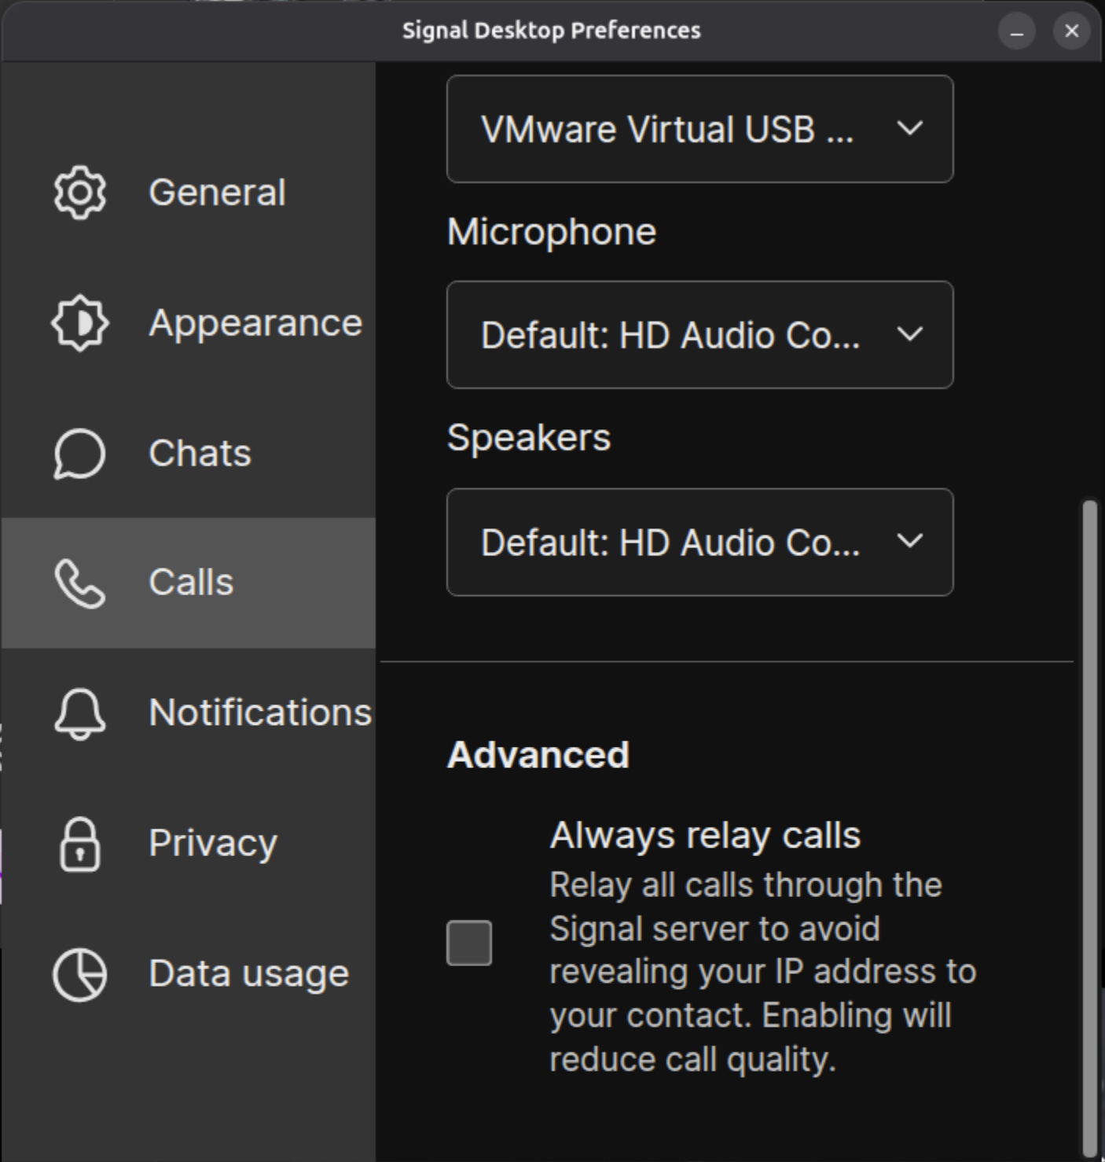Screen dimensions: 1105x1162
Task: Open the General settings tab
Action: [x=188, y=193]
